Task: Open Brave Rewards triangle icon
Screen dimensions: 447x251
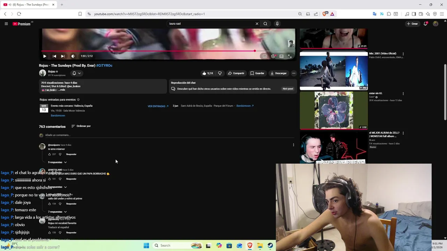Action: click(332, 14)
